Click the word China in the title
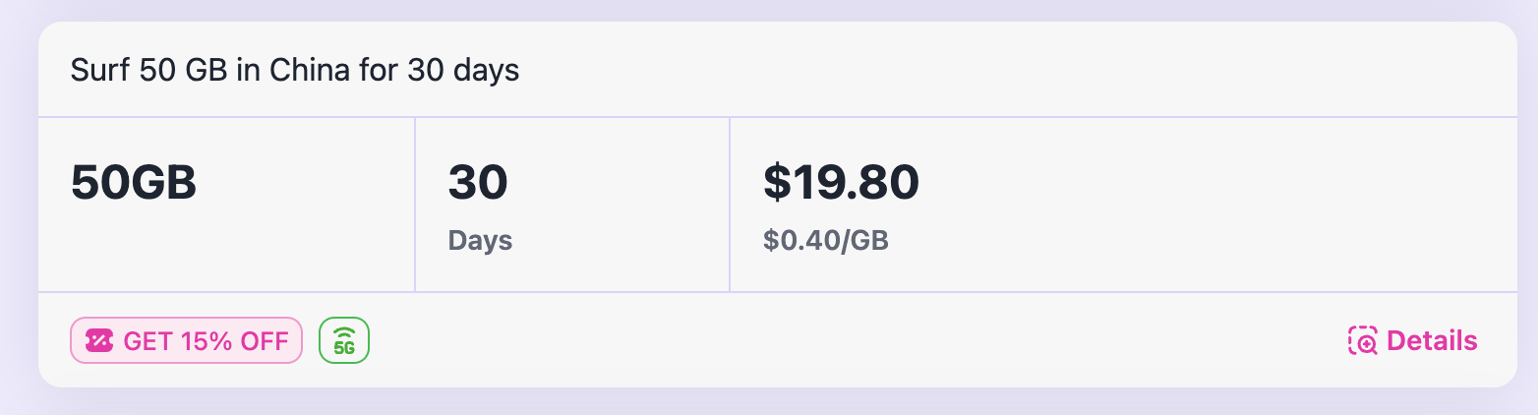Image resolution: width=1538 pixels, height=415 pixels. 310,71
